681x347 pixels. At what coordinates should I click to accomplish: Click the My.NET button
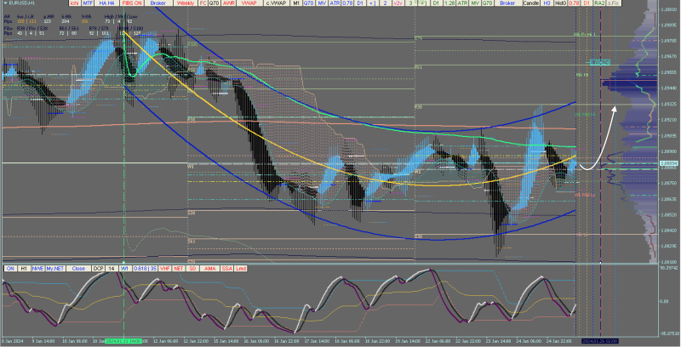click(55, 269)
